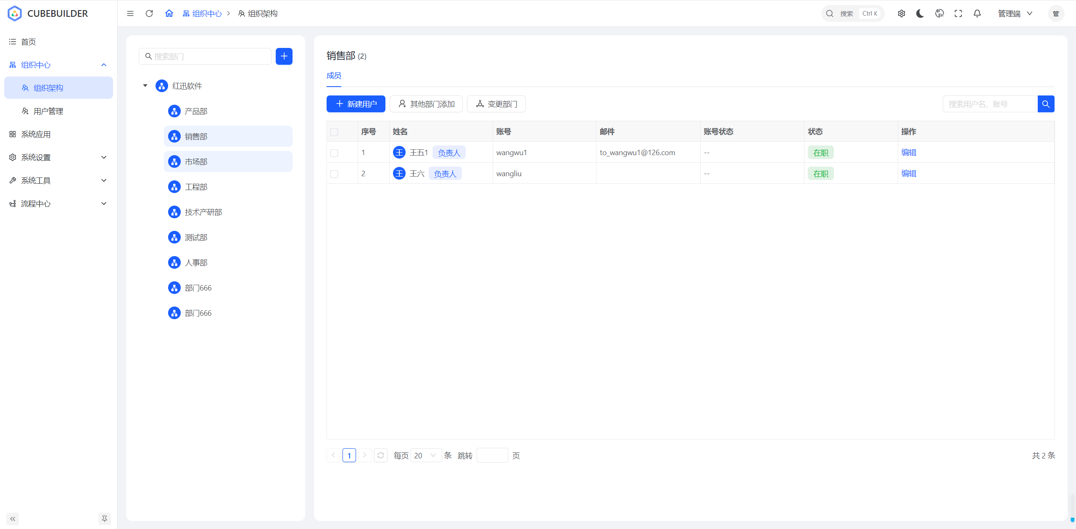Screen dimensions: 1076x529
Task: Open the 用户管理 sidebar menu item
Action: pos(48,111)
